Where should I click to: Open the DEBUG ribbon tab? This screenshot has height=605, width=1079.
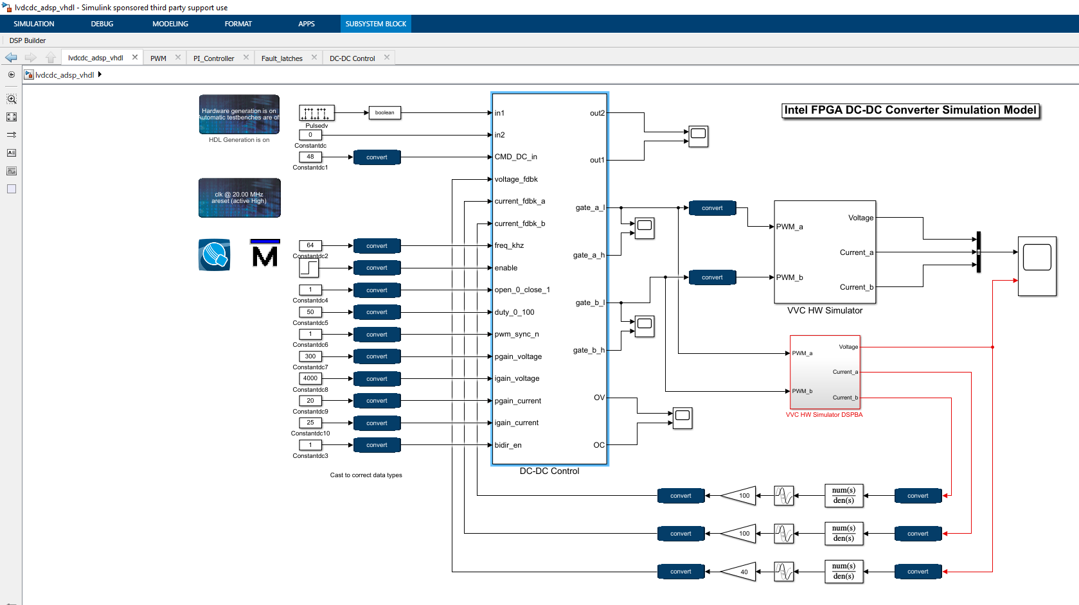point(102,24)
